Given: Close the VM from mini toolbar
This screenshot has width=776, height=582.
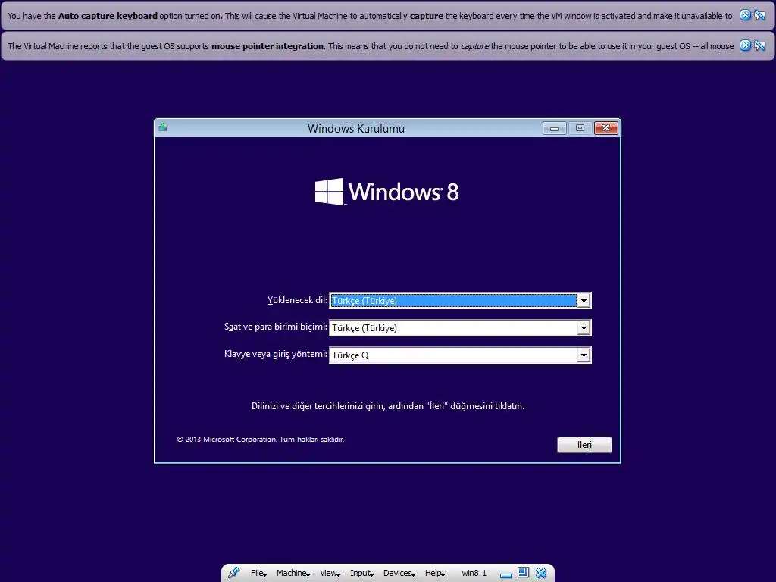Looking at the screenshot, I should [541, 573].
